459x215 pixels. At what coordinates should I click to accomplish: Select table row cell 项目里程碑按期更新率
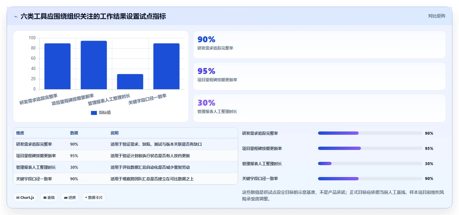tap(36, 156)
